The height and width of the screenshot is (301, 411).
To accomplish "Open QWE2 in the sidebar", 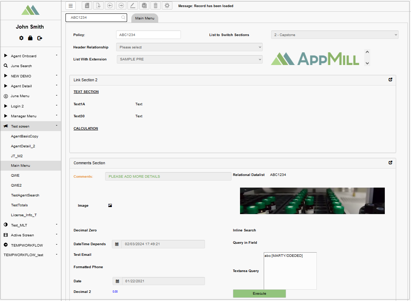I will [x=16, y=185].
